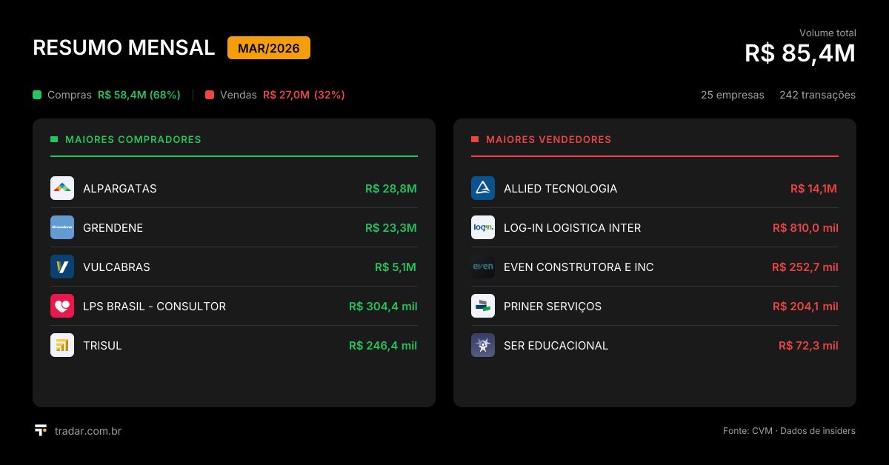Click Even Construtora amount R$ 252,7 mil
The image size is (889, 465).
point(805,267)
